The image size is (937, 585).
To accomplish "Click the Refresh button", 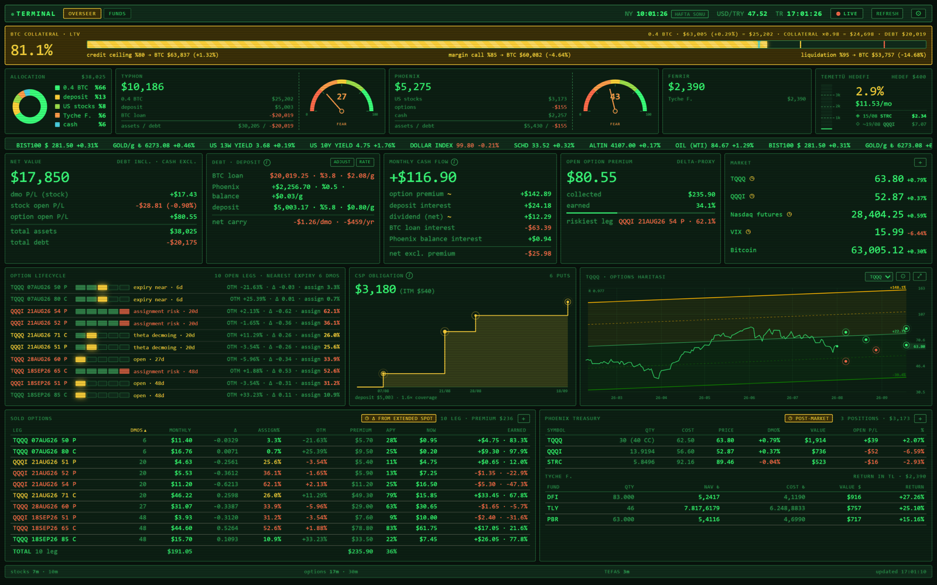I will (887, 13).
